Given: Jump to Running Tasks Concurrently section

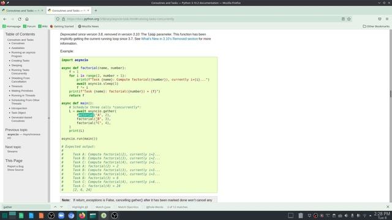Looking at the screenshot, I should pos(20,71).
